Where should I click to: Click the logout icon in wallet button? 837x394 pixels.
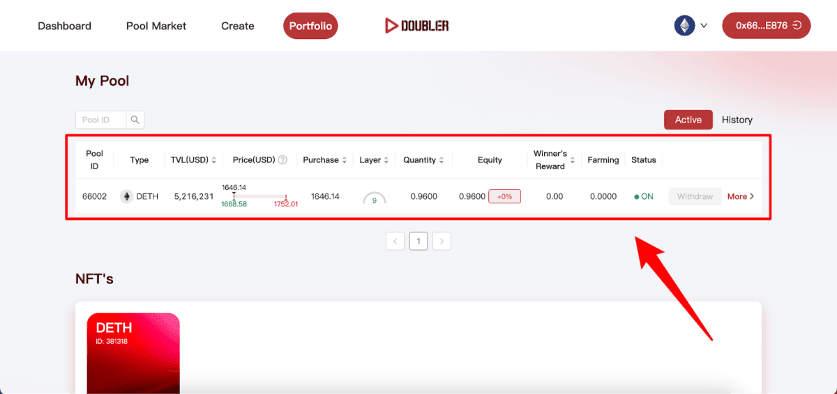click(797, 26)
